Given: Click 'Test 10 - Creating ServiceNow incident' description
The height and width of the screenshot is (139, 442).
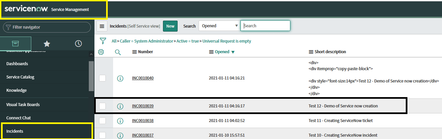Looking at the screenshot, I should point(343,135).
